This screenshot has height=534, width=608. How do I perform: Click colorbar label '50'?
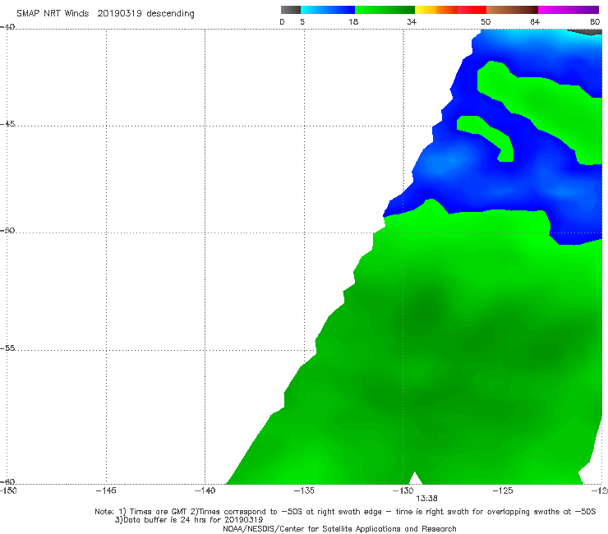486,21
